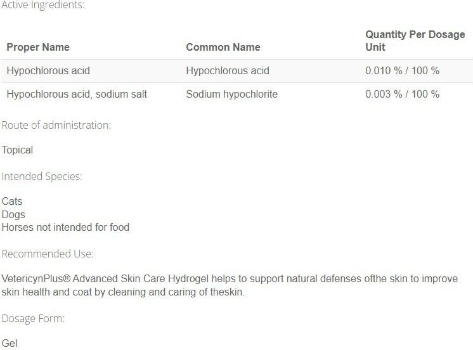Select the "Sodium hypochlorite" common name cell
473x350 pixels.
(x=231, y=94)
